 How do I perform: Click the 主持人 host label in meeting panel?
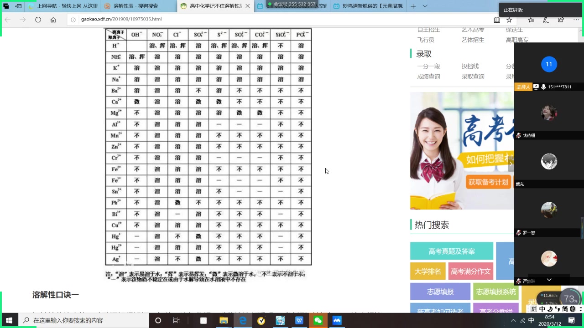[x=523, y=87]
